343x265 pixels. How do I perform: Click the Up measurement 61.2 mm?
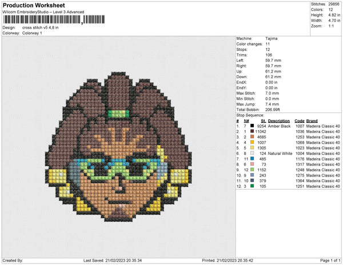[x=273, y=71]
